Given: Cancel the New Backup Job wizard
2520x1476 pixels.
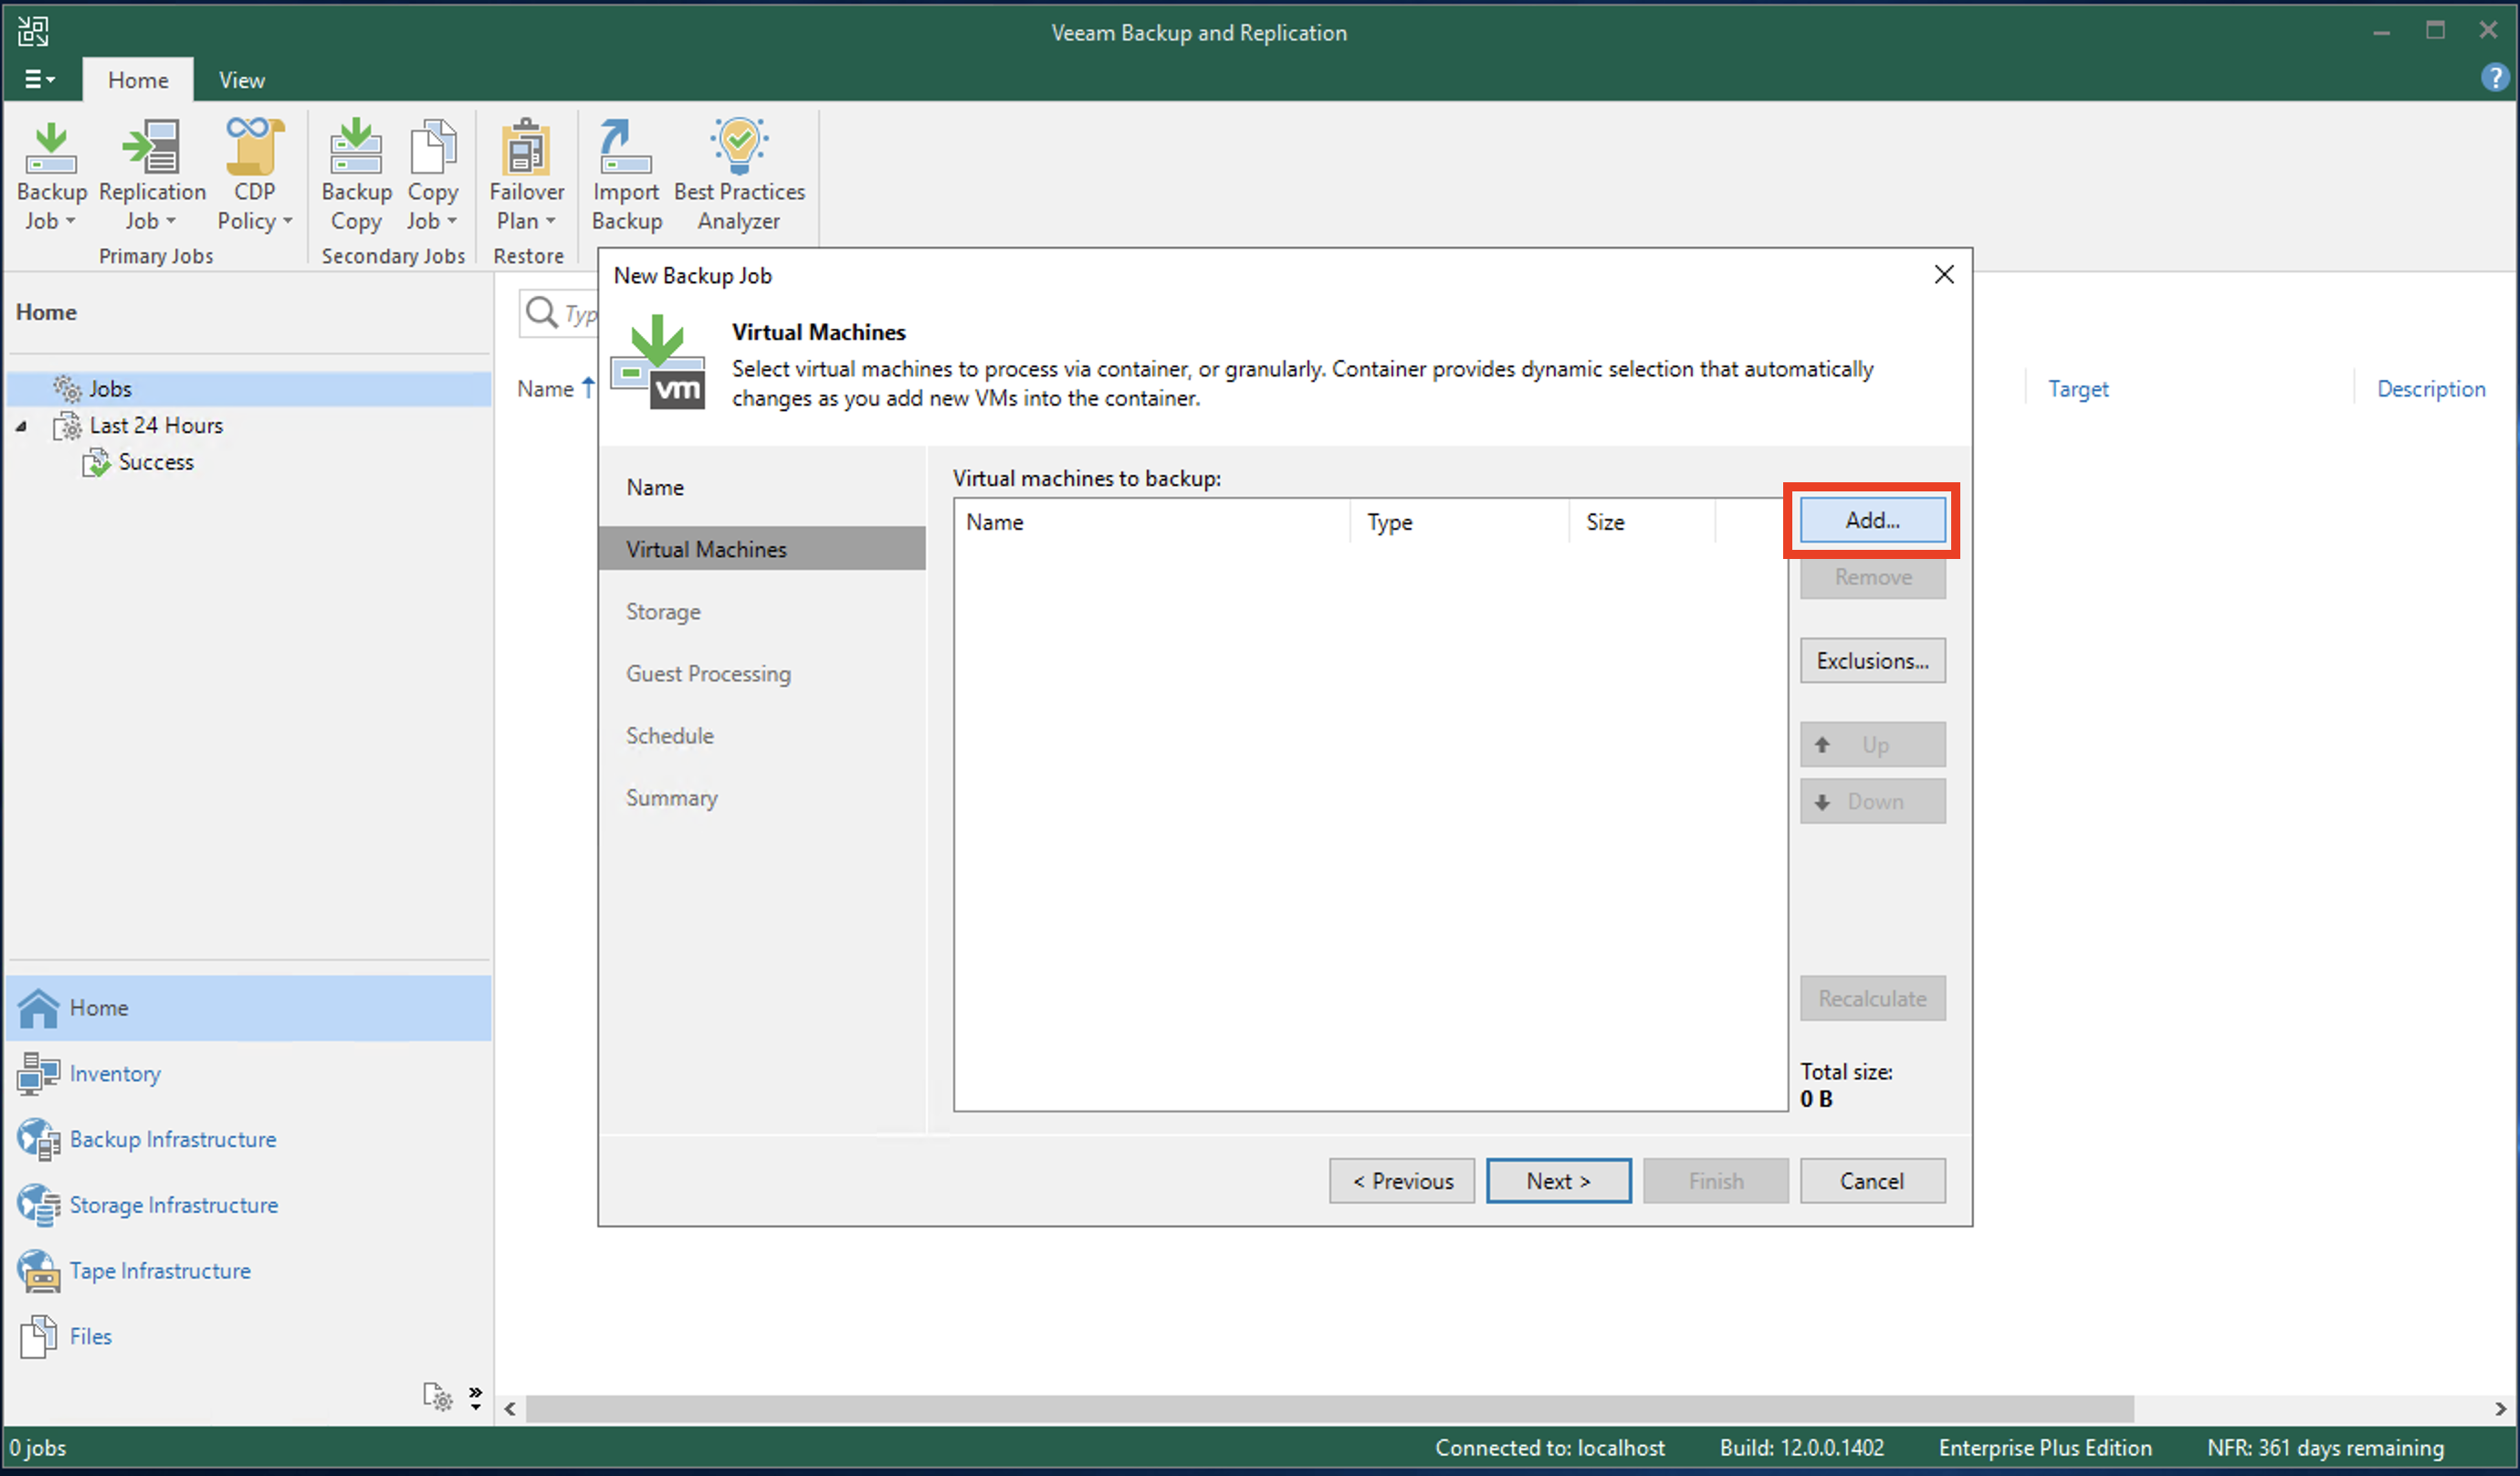Looking at the screenshot, I should tap(1872, 1181).
